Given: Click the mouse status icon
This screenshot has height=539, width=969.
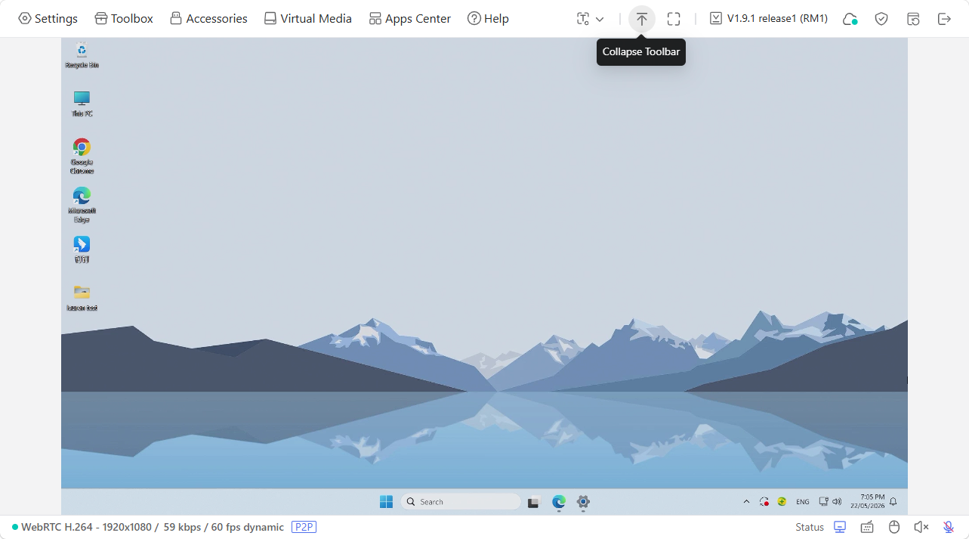Looking at the screenshot, I should (x=894, y=527).
